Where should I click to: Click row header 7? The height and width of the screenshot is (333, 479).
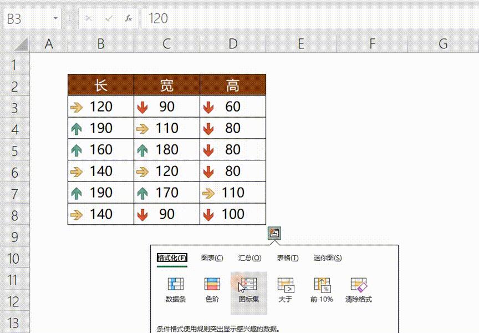click(16, 193)
